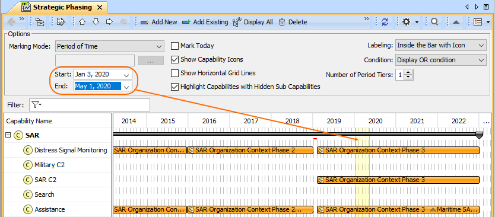
Task: Collapse the SAR capability tree node
Action: 8,135
